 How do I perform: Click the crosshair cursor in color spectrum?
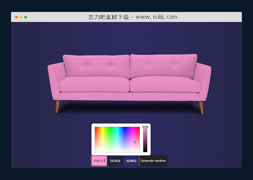point(135,142)
